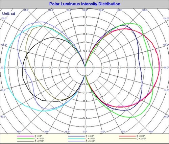
Task: Click the 0.0° angle label at chart bottom
Action: (x=85, y=131)
